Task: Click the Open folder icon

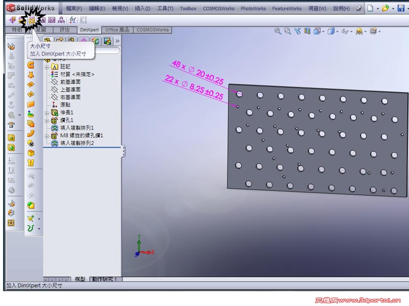Action: pos(386,8)
